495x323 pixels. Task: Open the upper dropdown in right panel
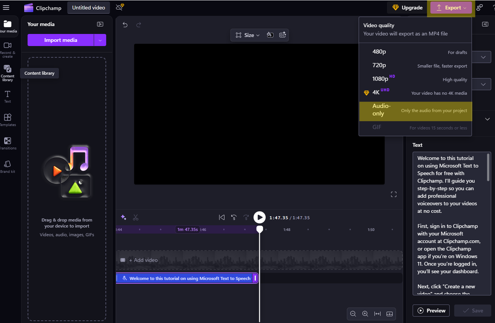pyautogui.click(x=483, y=57)
